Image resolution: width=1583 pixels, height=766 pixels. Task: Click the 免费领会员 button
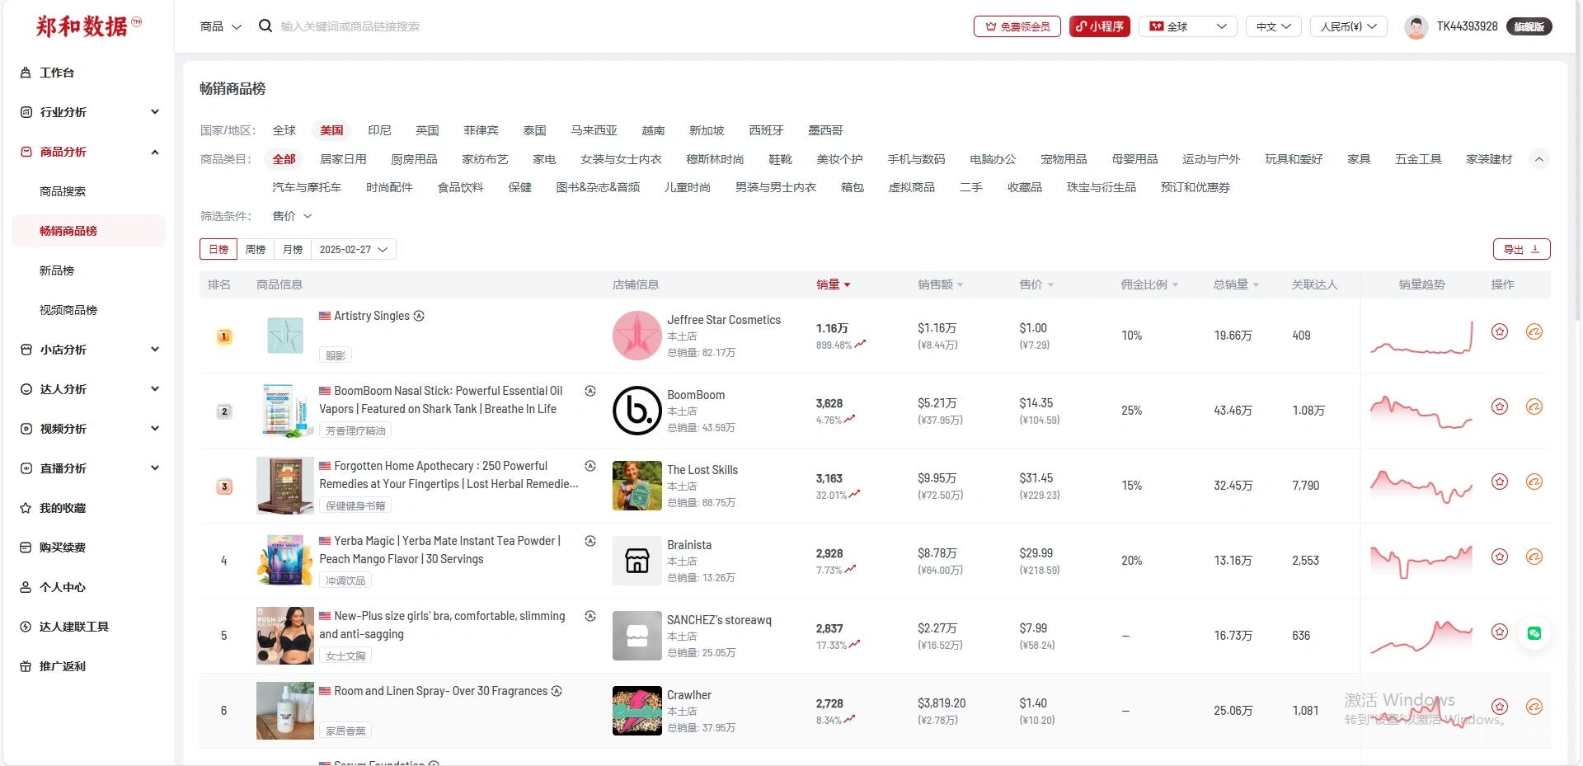(1017, 26)
